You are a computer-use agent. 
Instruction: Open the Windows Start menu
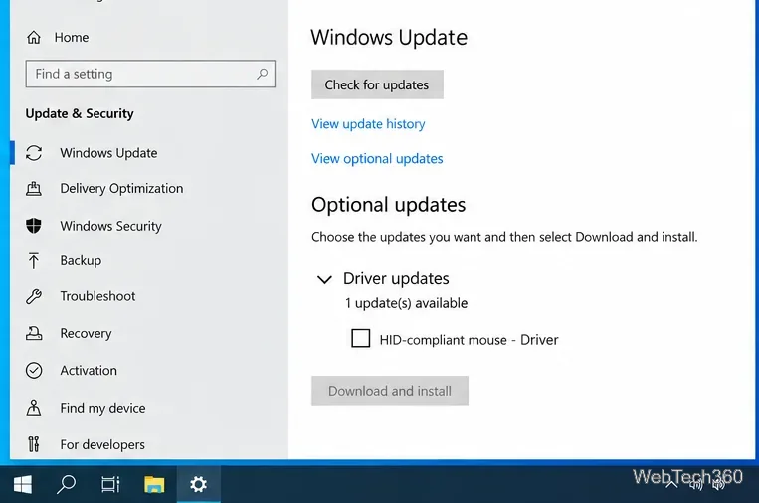pos(23,484)
